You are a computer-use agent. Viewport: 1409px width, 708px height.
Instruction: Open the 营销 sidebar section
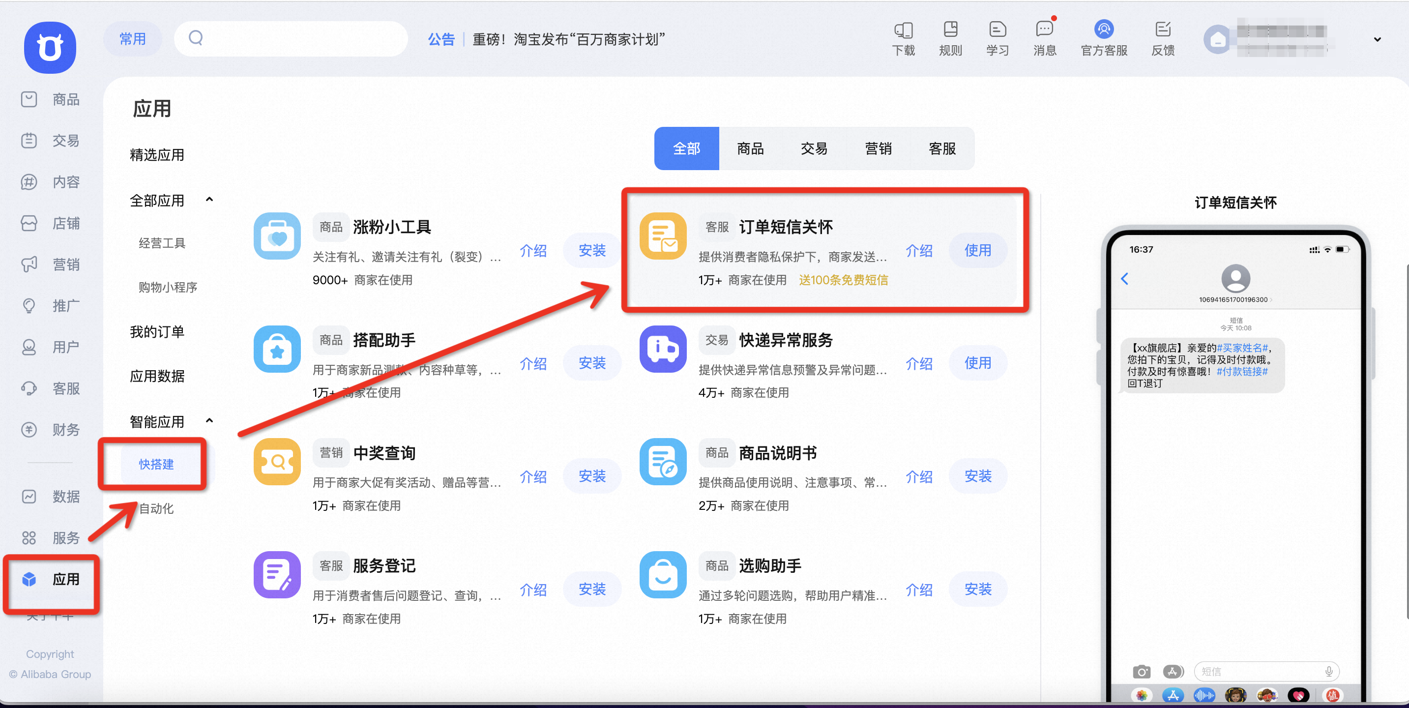coord(50,264)
